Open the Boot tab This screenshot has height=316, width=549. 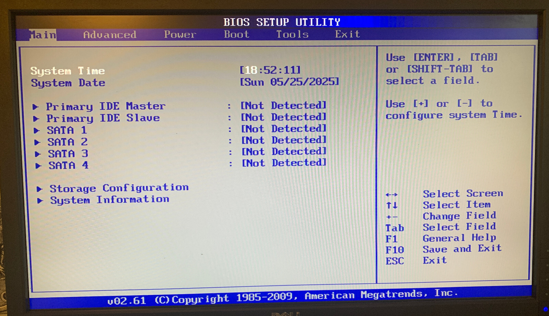coord(237,34)
